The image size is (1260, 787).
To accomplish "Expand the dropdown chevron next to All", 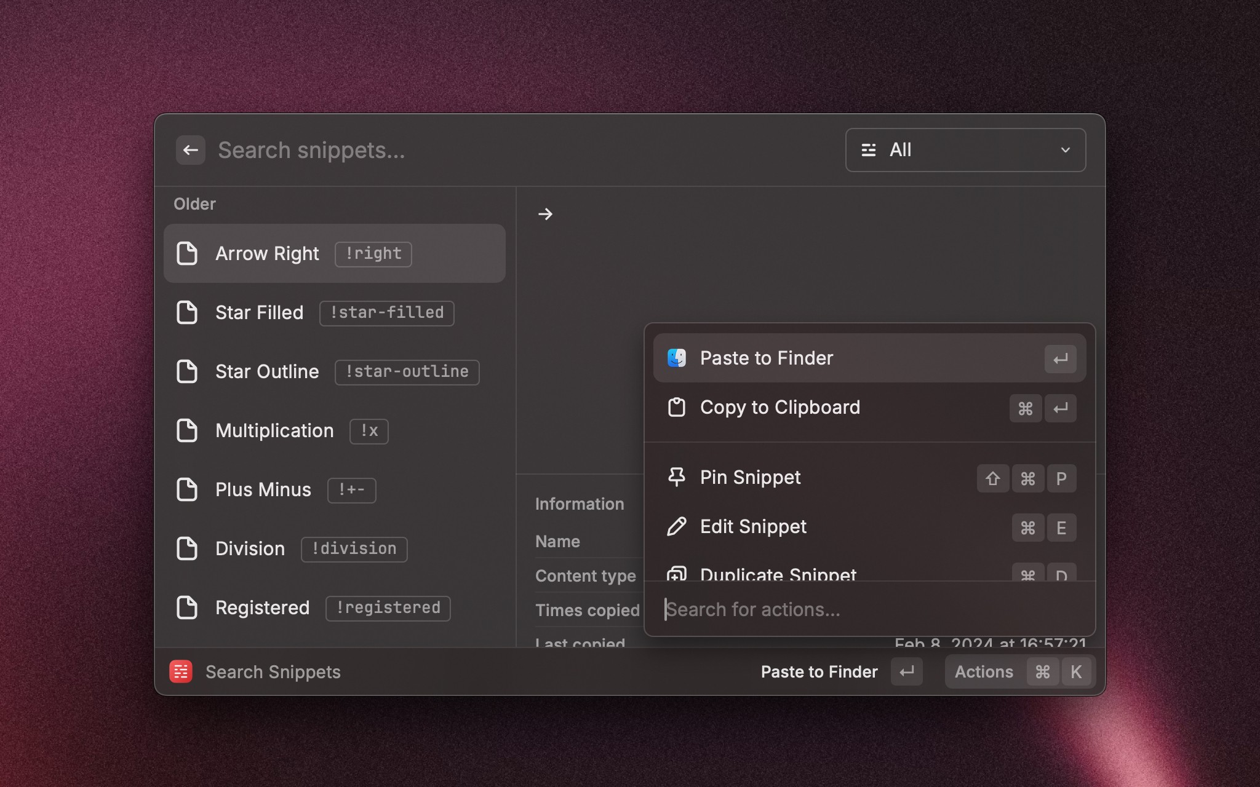I will pyautogui.click(x=1065, y=150).
